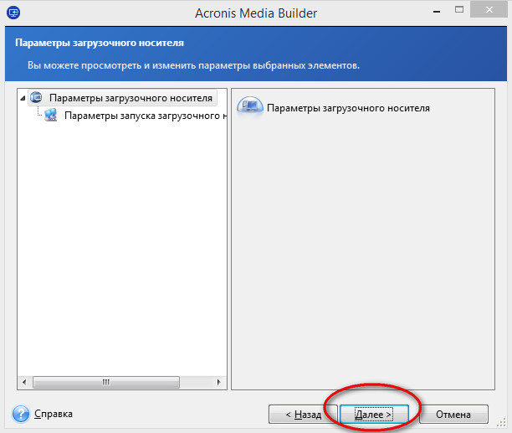Cancel the wizard with the Отмена button
This screenshot has height=433, width=512.
(453, 415)
